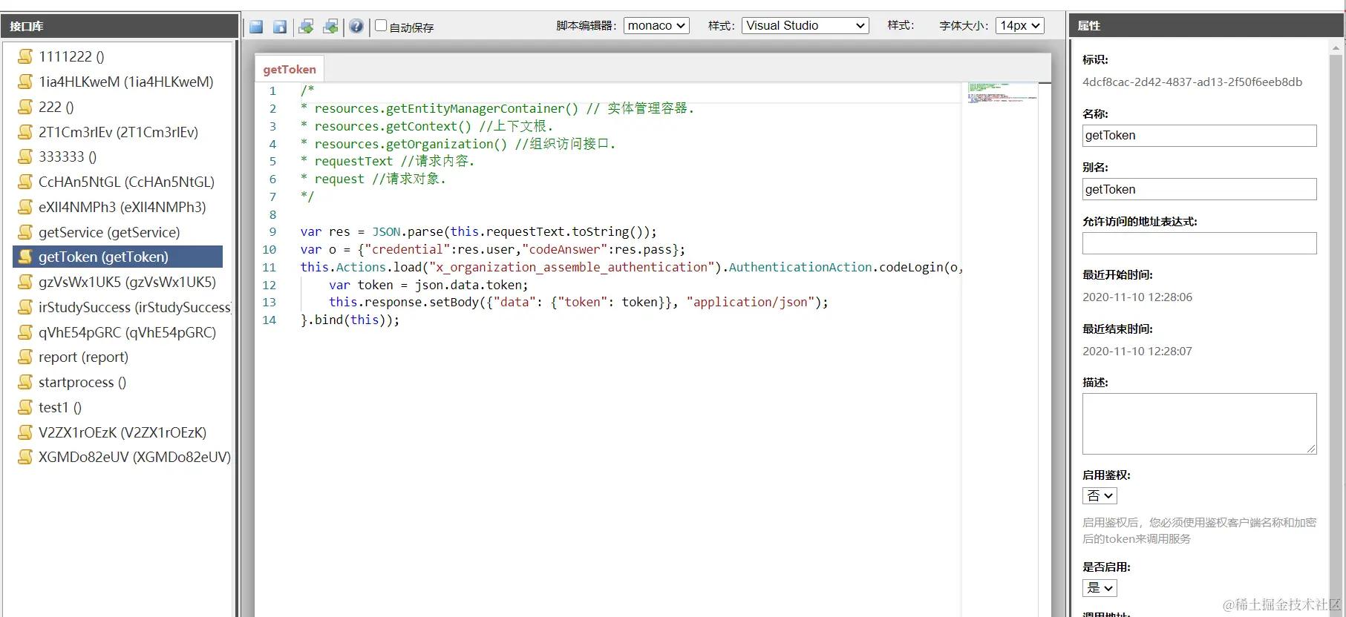Click the start time 2020-11-10 12:28:06
This screenshot has width=1346, height=617.
tap(1137, 297)
